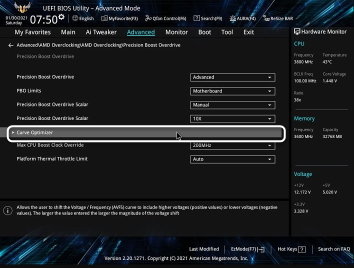Click the Core Voltage value 1.448 V
The width and height of the screenshot is (354, 268).
click(329, 81)
